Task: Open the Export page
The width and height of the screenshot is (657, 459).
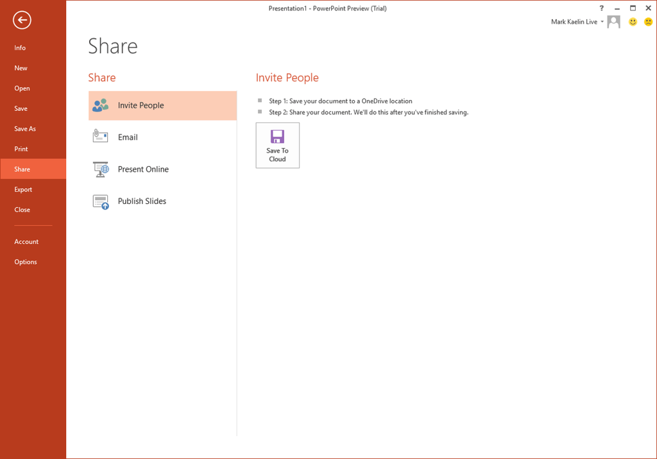Action: point(33,189)
